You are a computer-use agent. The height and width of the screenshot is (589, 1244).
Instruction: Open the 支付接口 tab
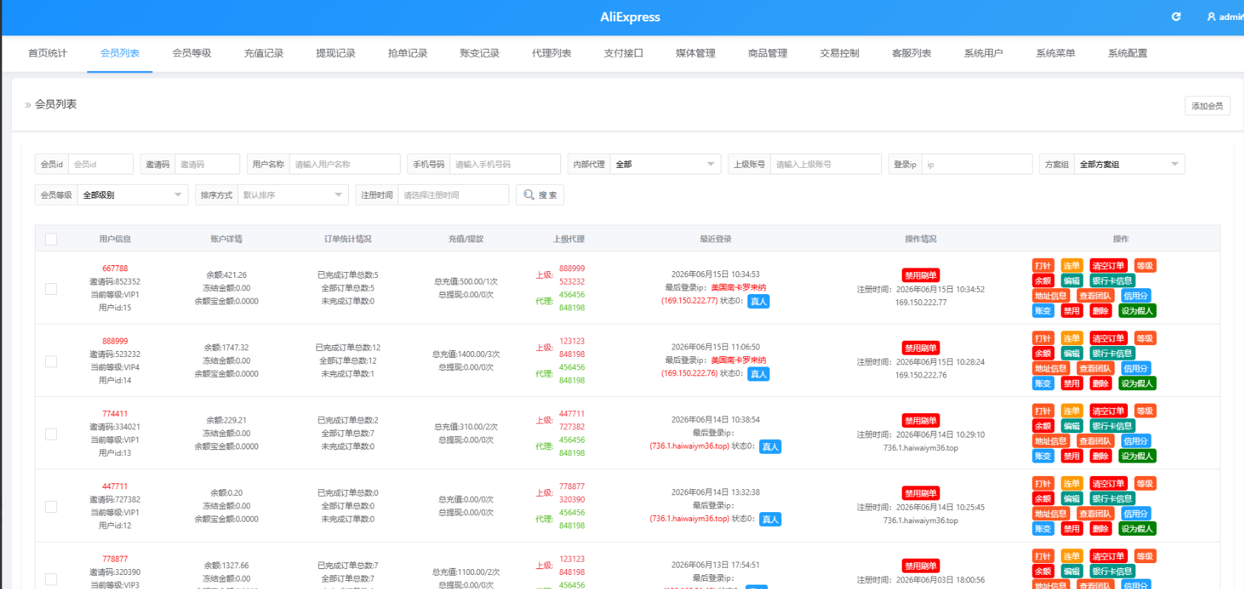(x=624, y=53)
